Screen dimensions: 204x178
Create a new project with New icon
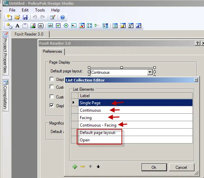coord(10,17)
